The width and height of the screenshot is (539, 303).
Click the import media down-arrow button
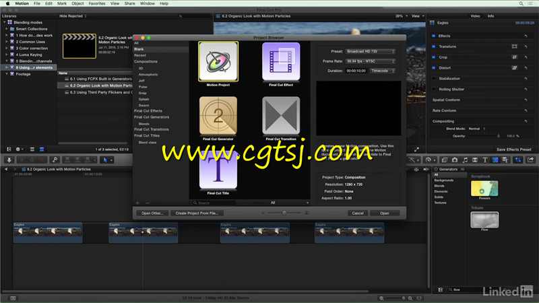point(9,160)
